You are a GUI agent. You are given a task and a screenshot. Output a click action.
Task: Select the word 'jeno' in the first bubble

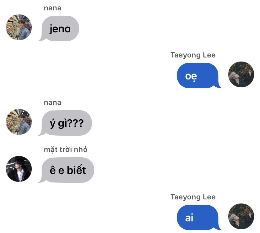[60, 29]
